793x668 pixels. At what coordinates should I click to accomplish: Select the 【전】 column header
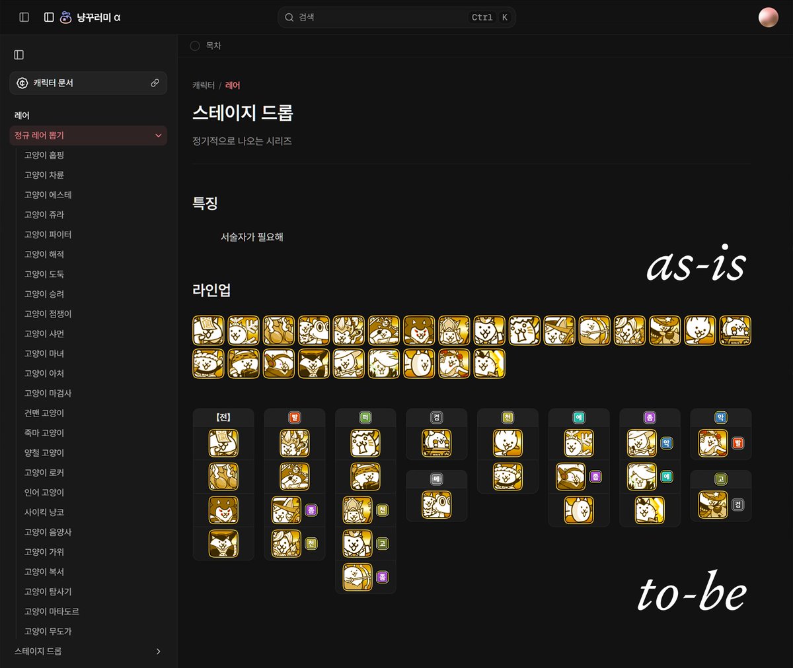coord(223,418)
